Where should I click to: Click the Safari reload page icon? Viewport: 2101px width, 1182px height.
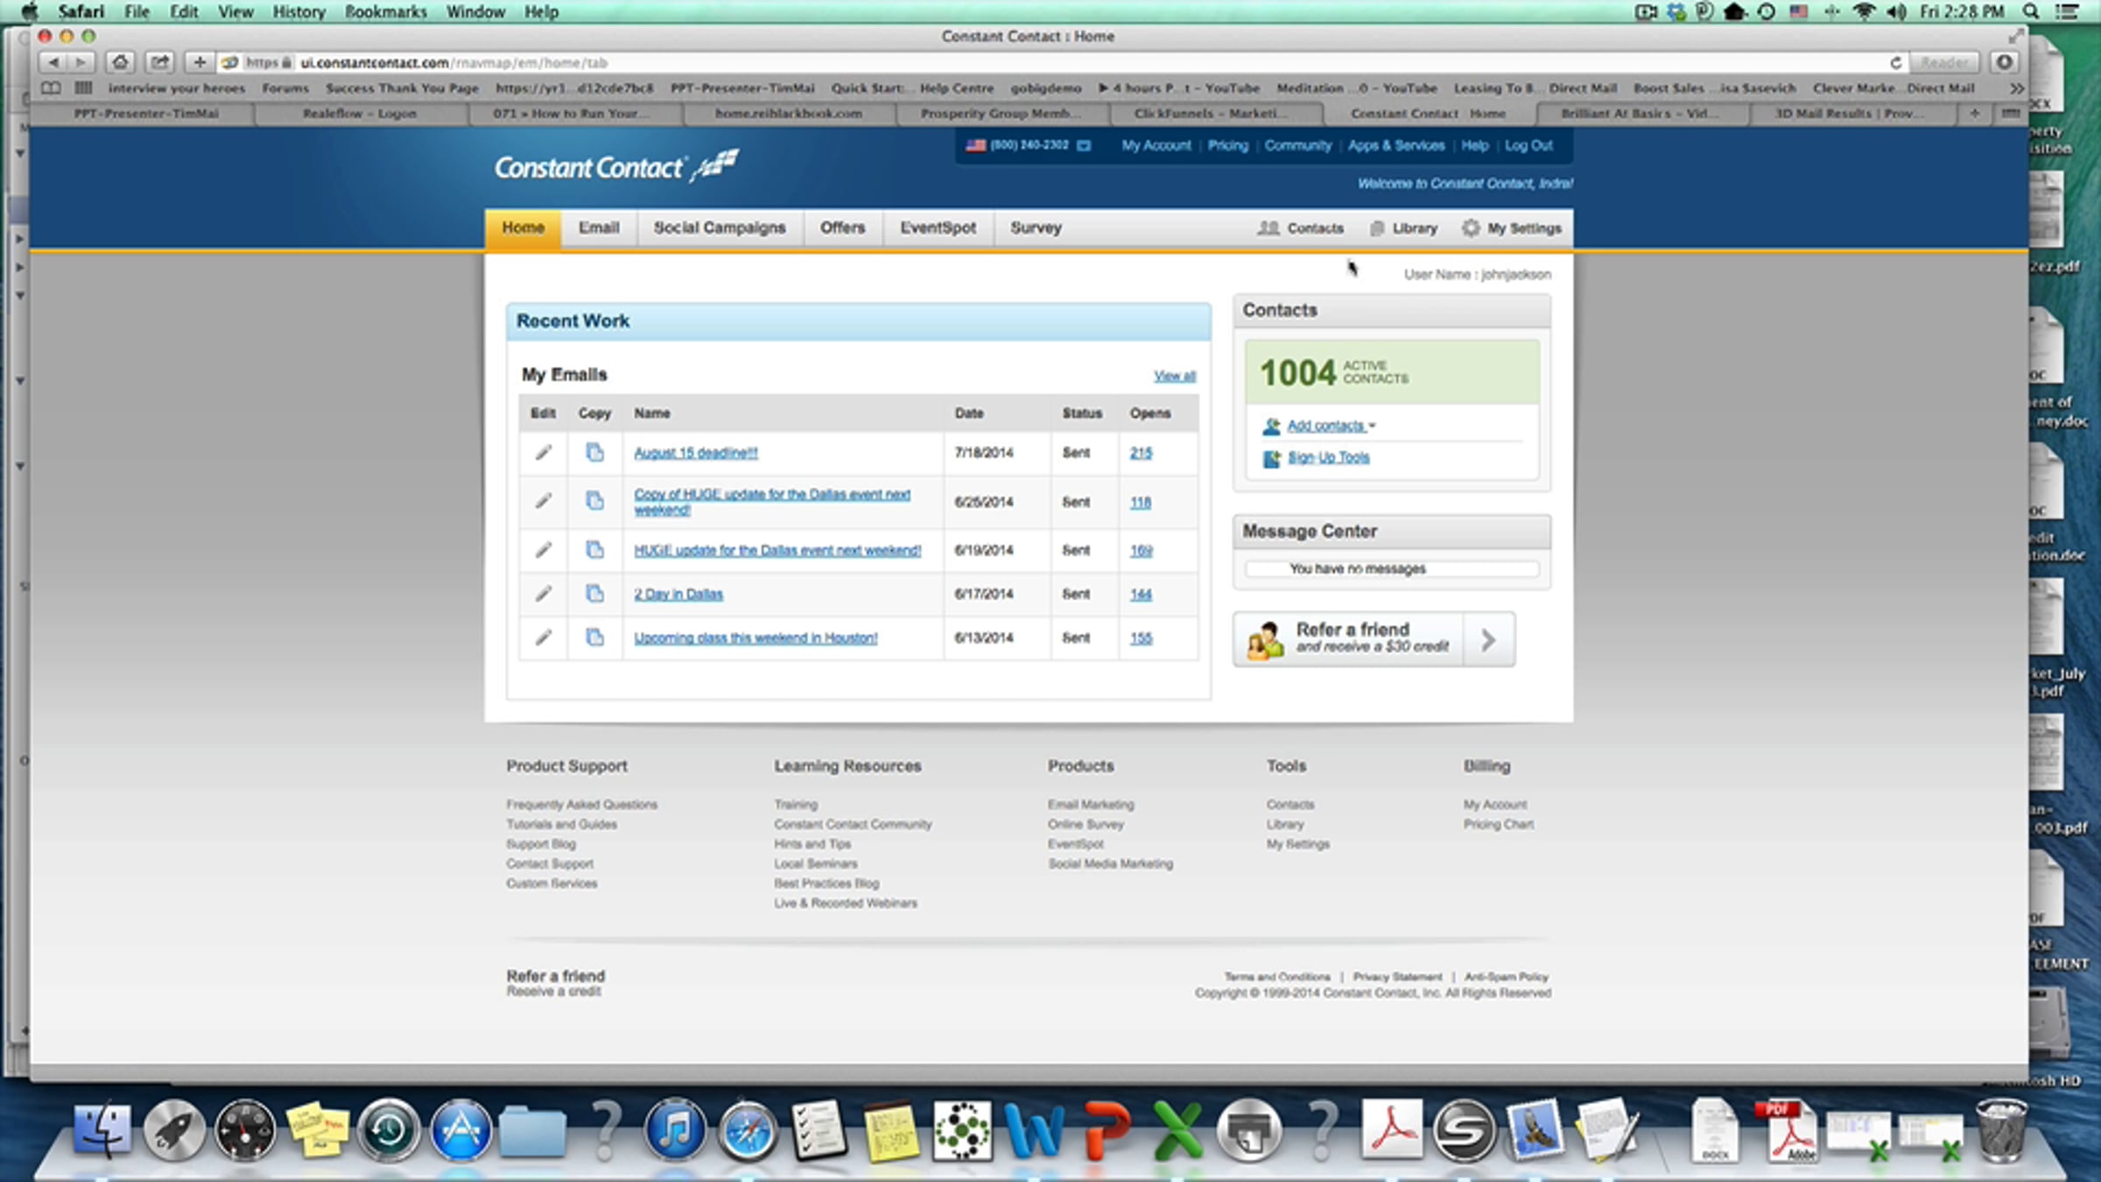pos(1895,63)
